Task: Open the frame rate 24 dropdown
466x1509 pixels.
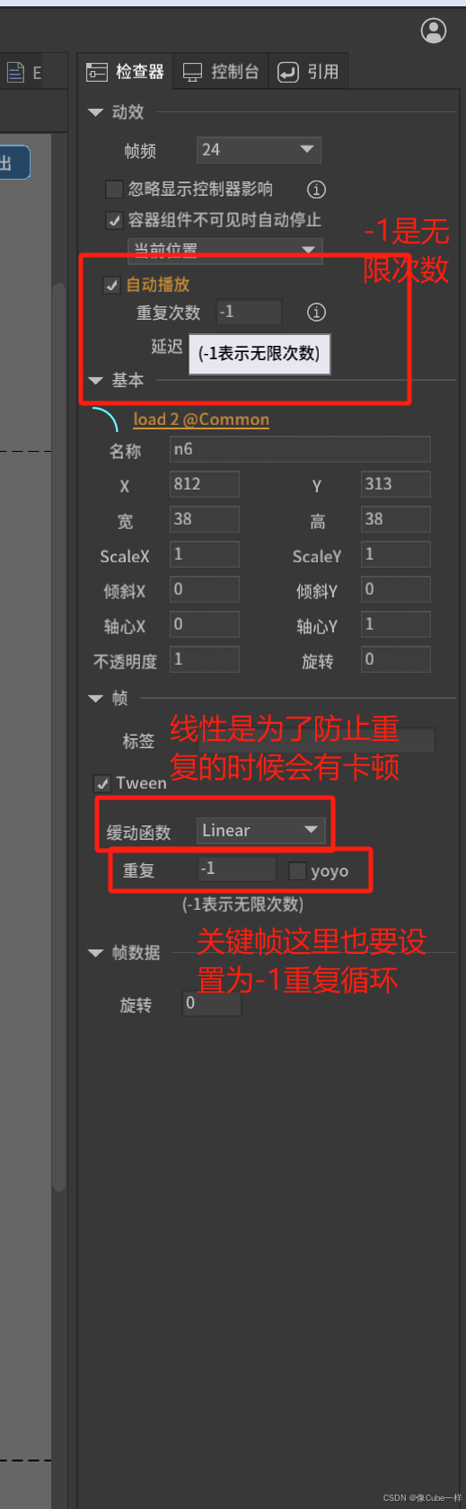Action: click(x=259, y=150)
